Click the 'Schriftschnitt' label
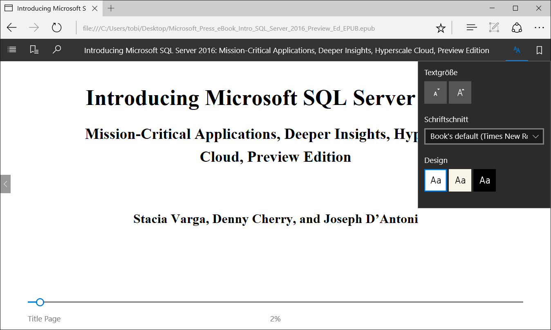 click(446, 120)
